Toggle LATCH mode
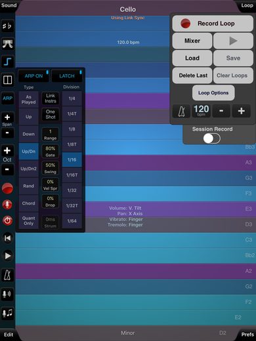Viewport: 256px width, 341px height. (x=67, y=76)
